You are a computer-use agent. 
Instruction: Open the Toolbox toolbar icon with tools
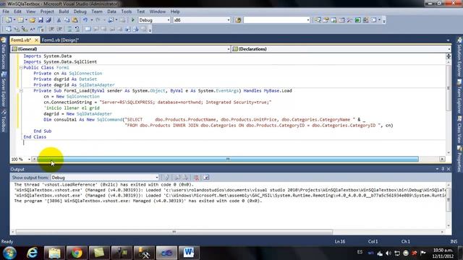point(349,20)
